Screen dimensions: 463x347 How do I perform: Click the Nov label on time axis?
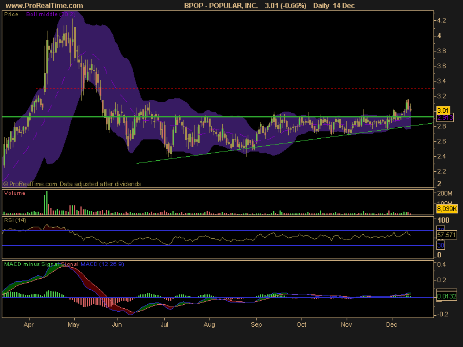point(346,324)
